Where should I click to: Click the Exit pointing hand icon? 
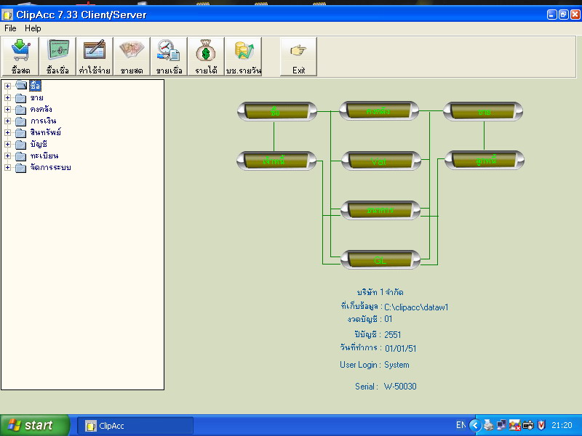click(298, 56)
